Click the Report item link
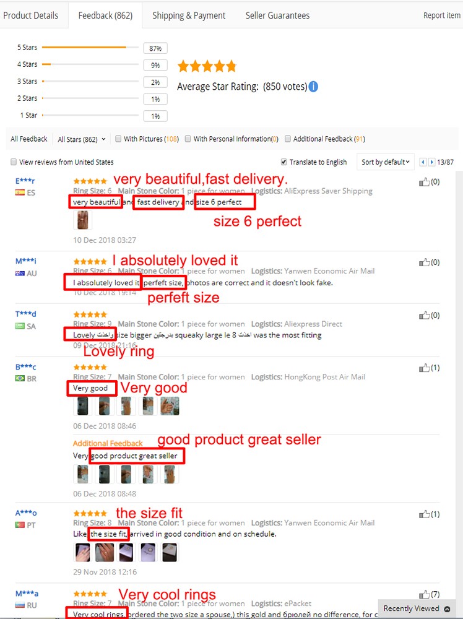This screenshot has height=619, width=463. (x=442, y=15)
